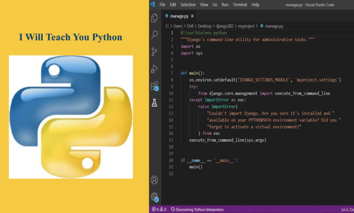The height and width of the screenshot is (213, 354).
Task: Click the Users breadcrumb segment
Action: (178, 26)
